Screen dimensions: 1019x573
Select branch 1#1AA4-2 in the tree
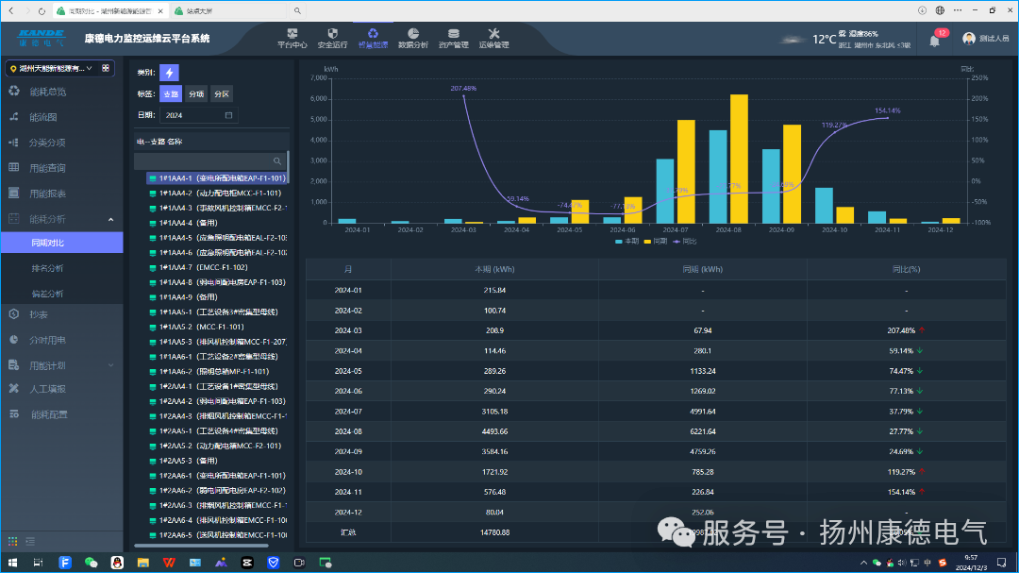tap(219, 193)
